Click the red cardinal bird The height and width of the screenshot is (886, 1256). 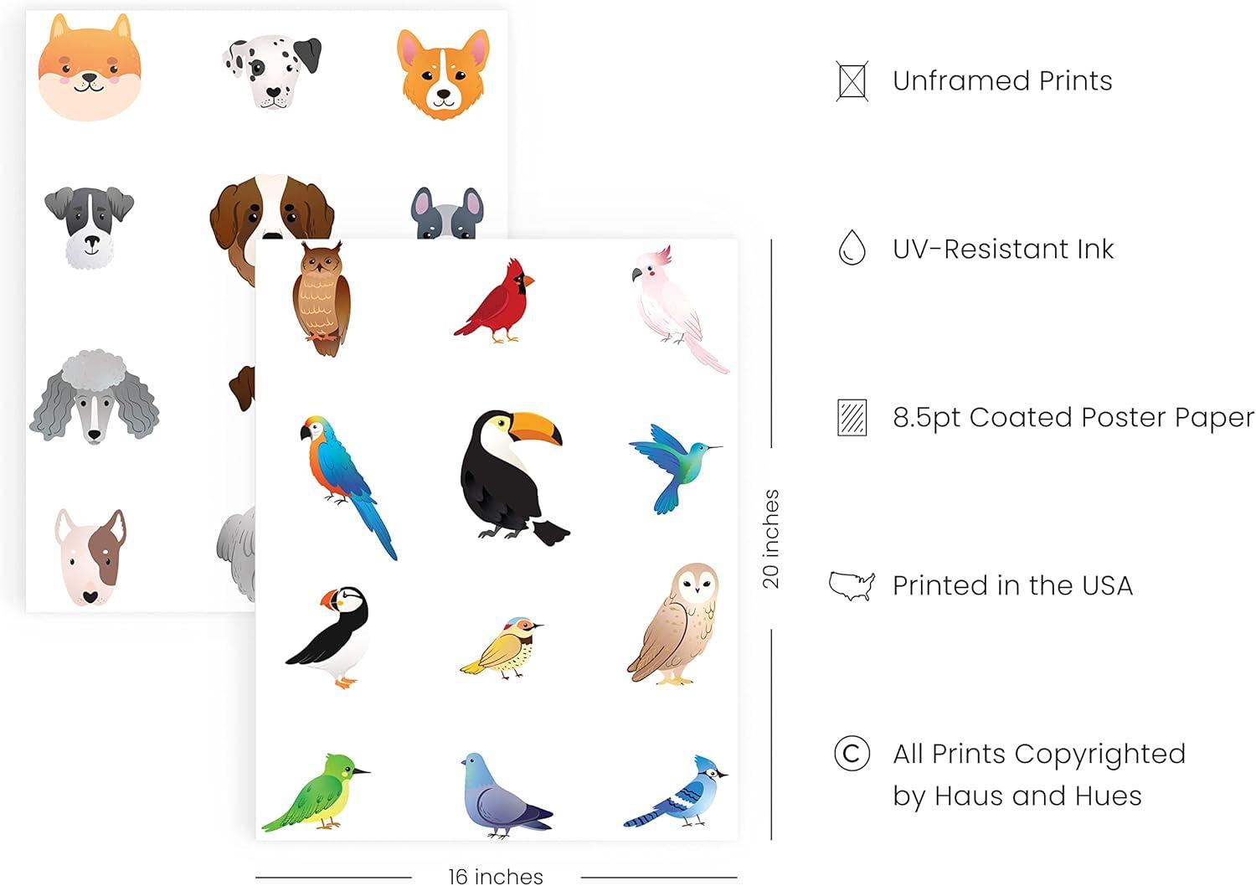pyautogui.click(x=495, y=301)
